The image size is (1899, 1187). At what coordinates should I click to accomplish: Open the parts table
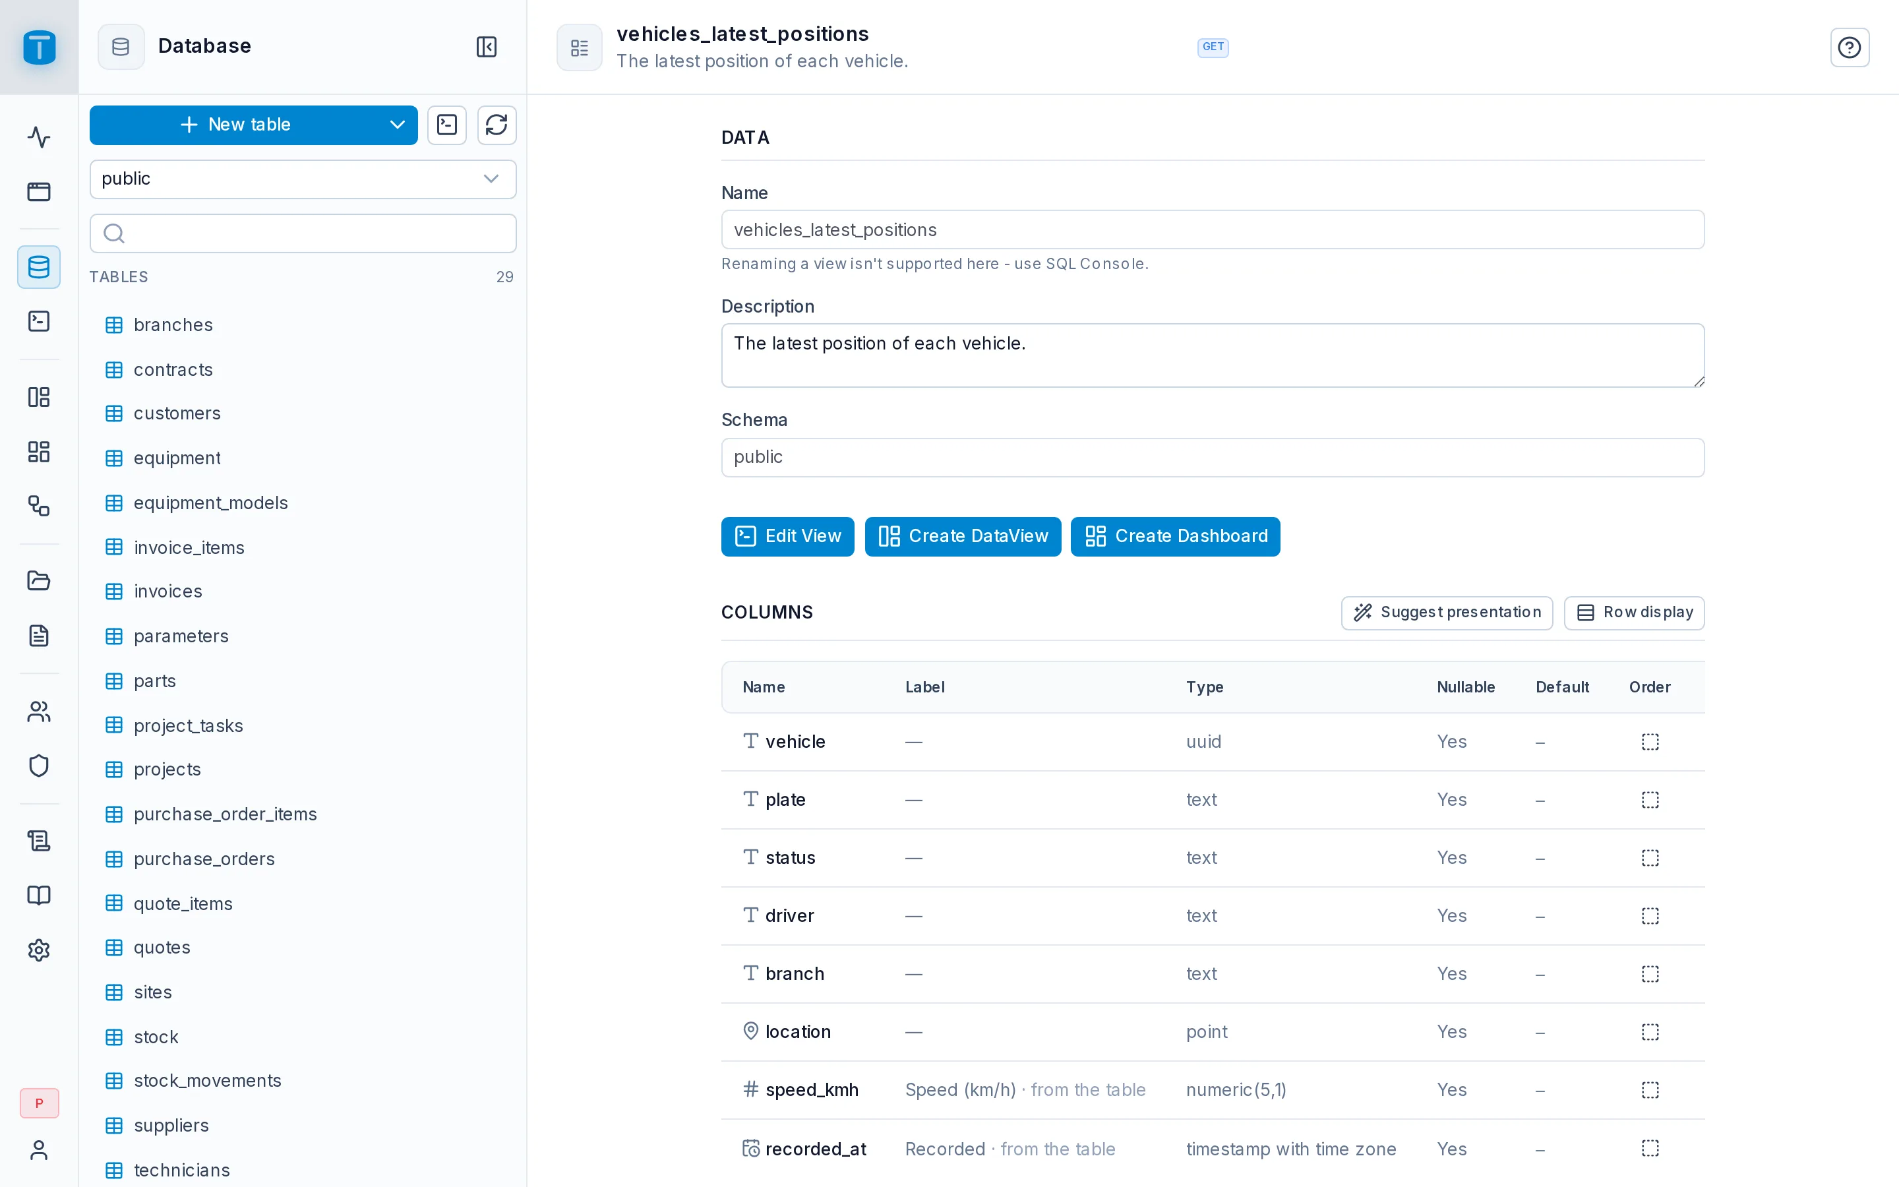click(x=303, y=681)
